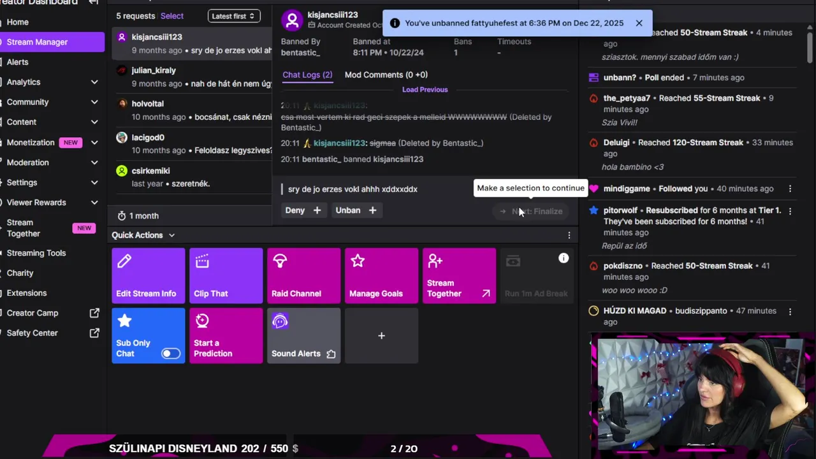Click csirkemiki green avatar icon
Image resolution: width=816 pixels, height=459 pixels.
point(122,171)
